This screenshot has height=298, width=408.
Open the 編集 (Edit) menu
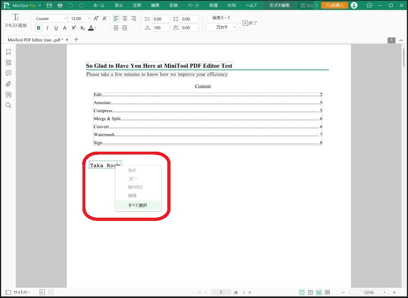click(x=155, y=5)
